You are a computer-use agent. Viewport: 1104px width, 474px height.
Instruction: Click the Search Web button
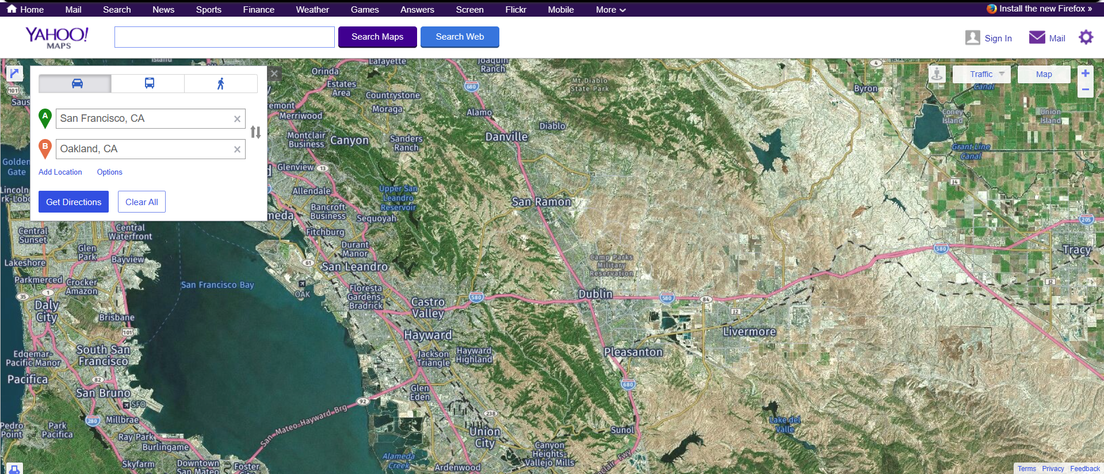point(460,37)
